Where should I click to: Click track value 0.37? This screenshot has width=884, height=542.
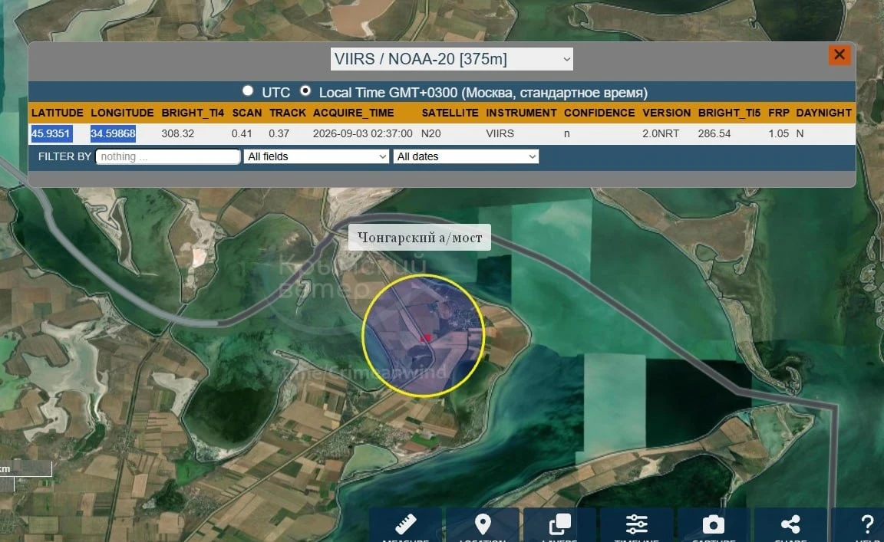[x=279, y=133]
